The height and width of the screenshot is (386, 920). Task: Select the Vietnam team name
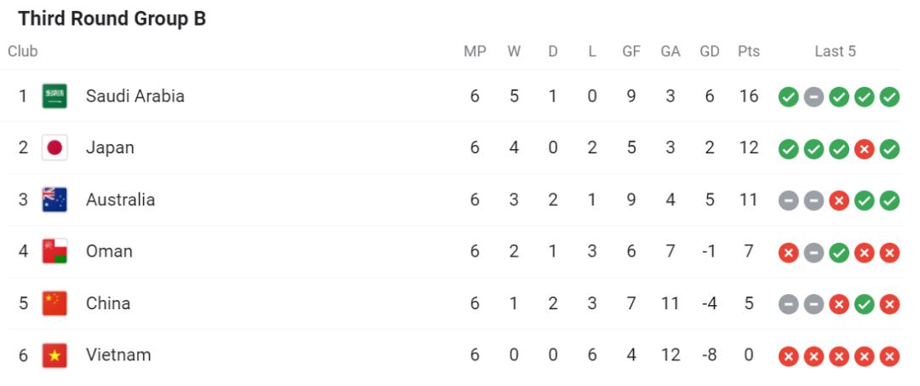click(118, 355)
